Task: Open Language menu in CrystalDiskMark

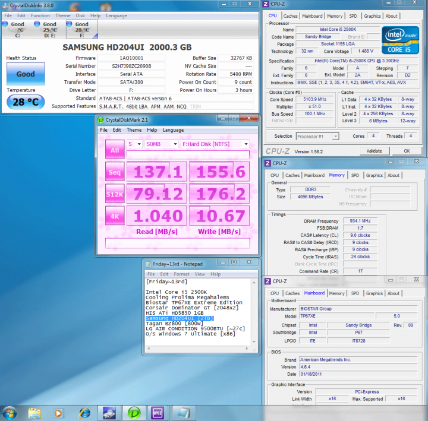Action: 173,130
